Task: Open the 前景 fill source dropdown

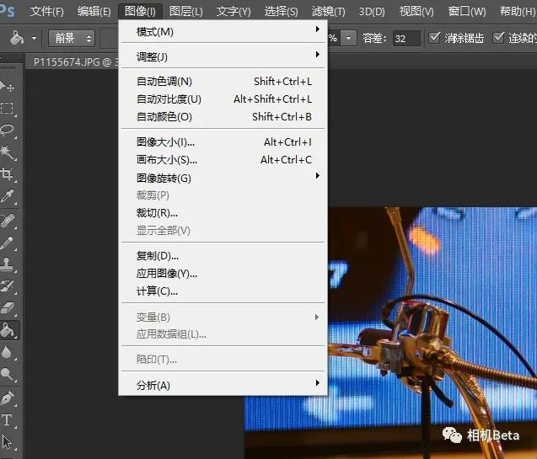Action: click(72, 38)
